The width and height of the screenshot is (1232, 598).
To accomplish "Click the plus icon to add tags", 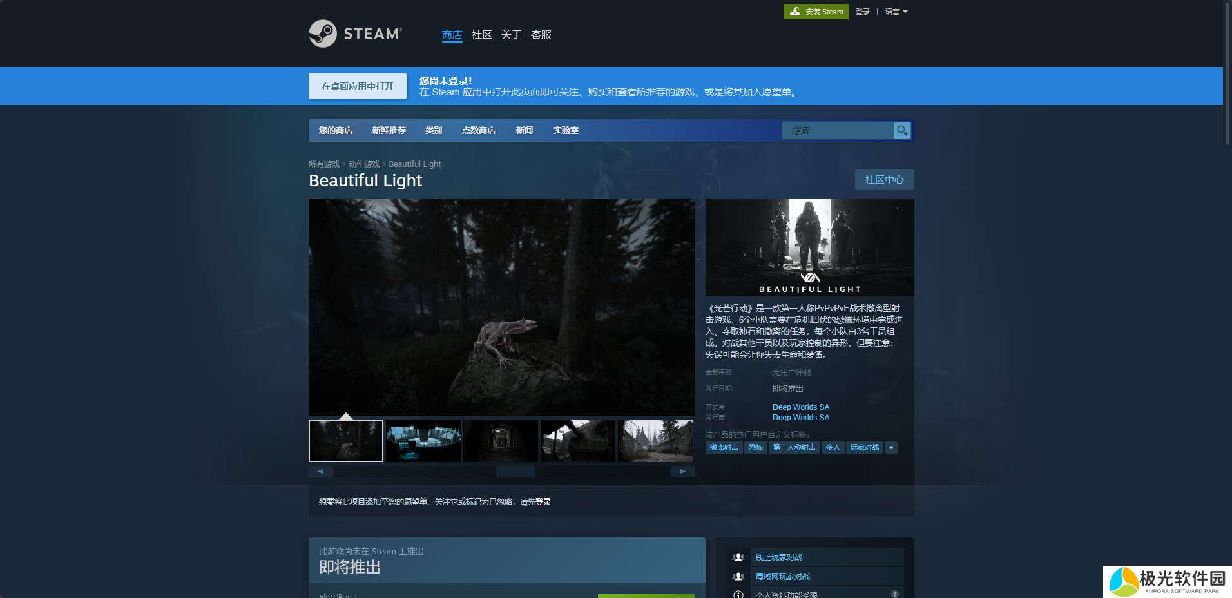I will click(x=891, y=447).
